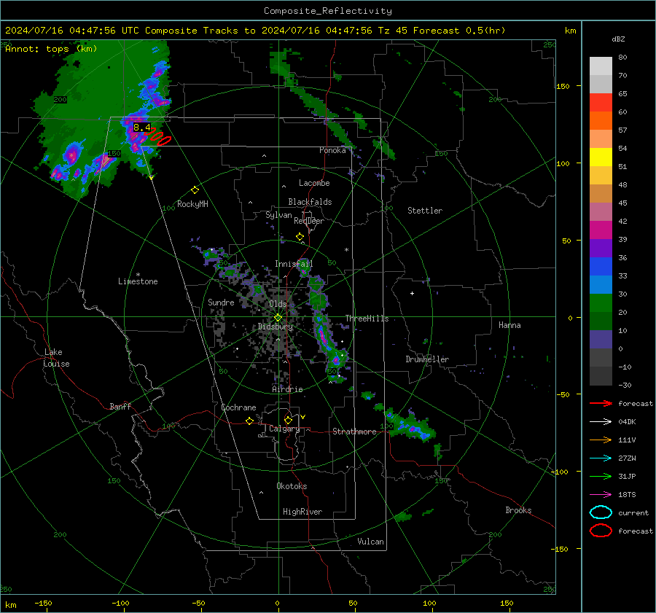Viewport: 656px width, 613px height.
Task: Click the Lake Louise label
Action: (x=56, y=358)
